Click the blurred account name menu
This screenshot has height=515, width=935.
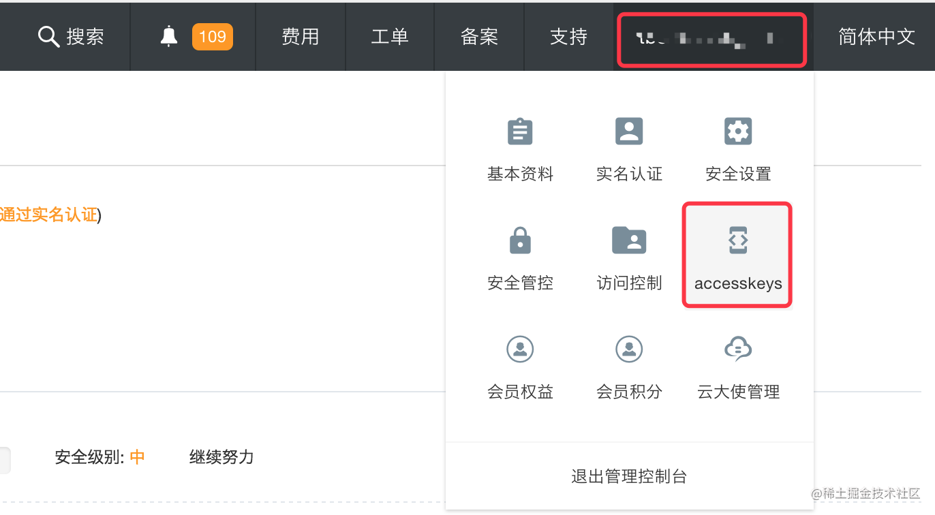click(712, 40)
